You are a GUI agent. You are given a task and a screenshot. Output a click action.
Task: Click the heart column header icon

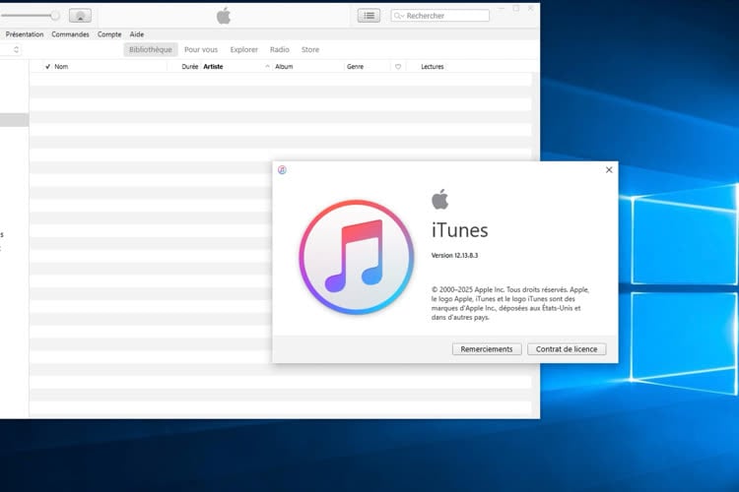pyautogui.click(x=398, y=67)
